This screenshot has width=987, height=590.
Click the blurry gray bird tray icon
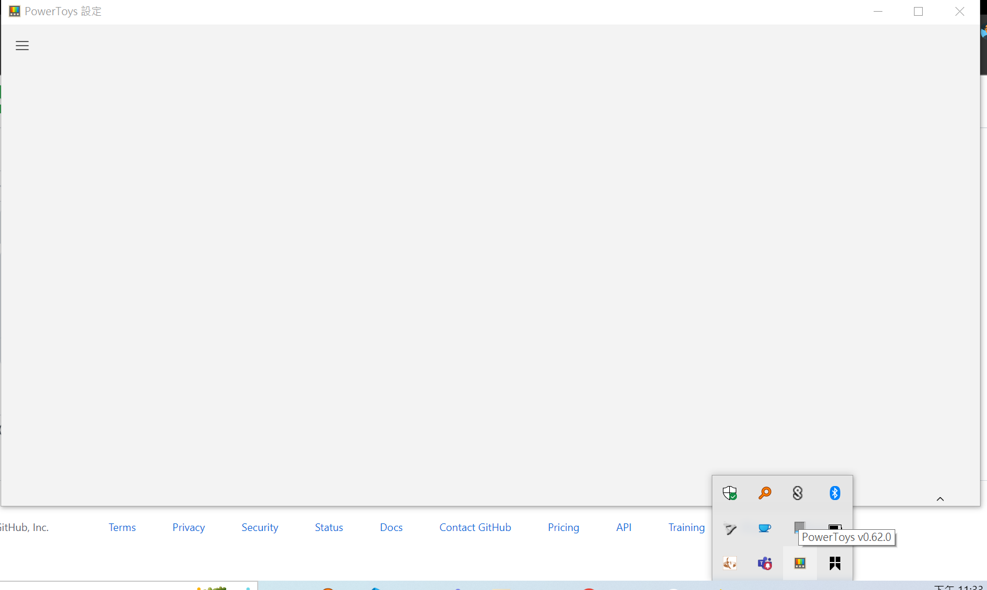coord(730,529)
